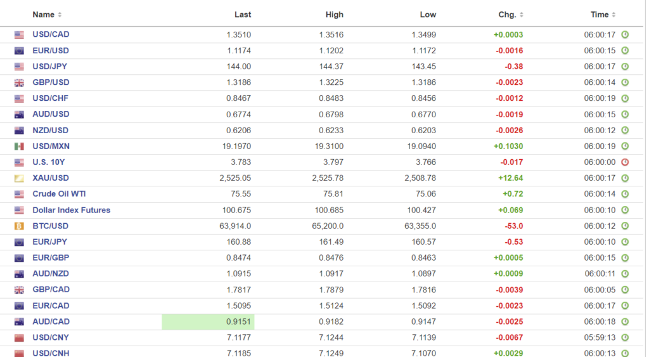Click the EU flag icon beside EUR/USD
Screen dimensions: 649x357
19,51
